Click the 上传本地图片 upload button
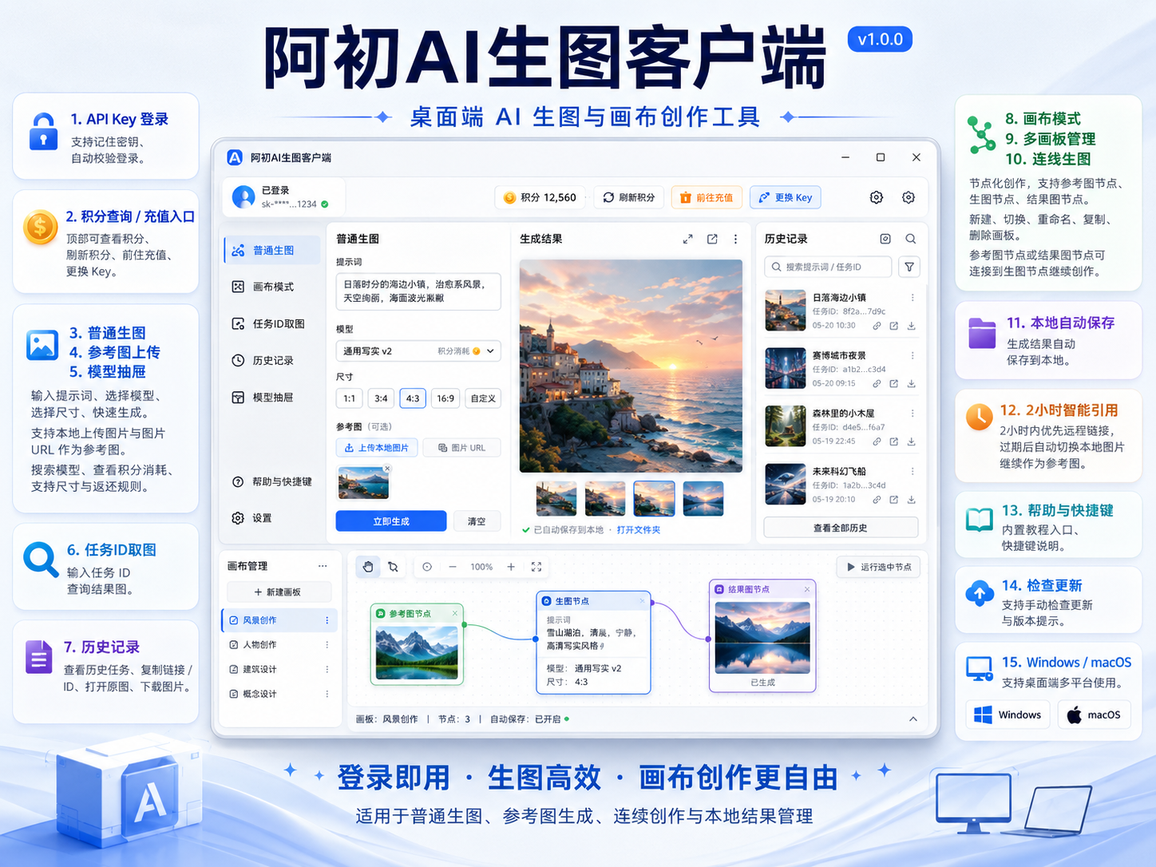Screen dimensions: 1156x867 377,448
